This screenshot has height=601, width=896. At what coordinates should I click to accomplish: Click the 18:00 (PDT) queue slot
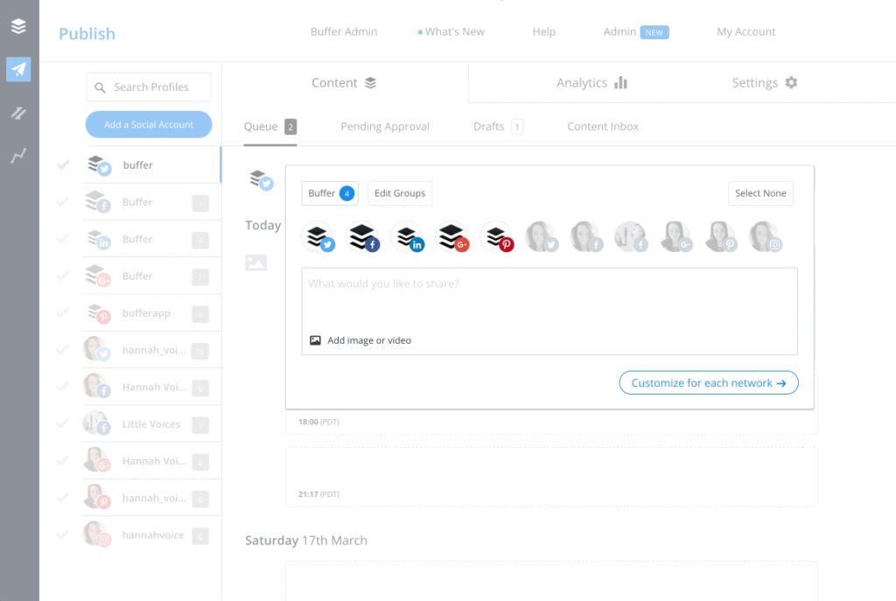tap(551, 423)
